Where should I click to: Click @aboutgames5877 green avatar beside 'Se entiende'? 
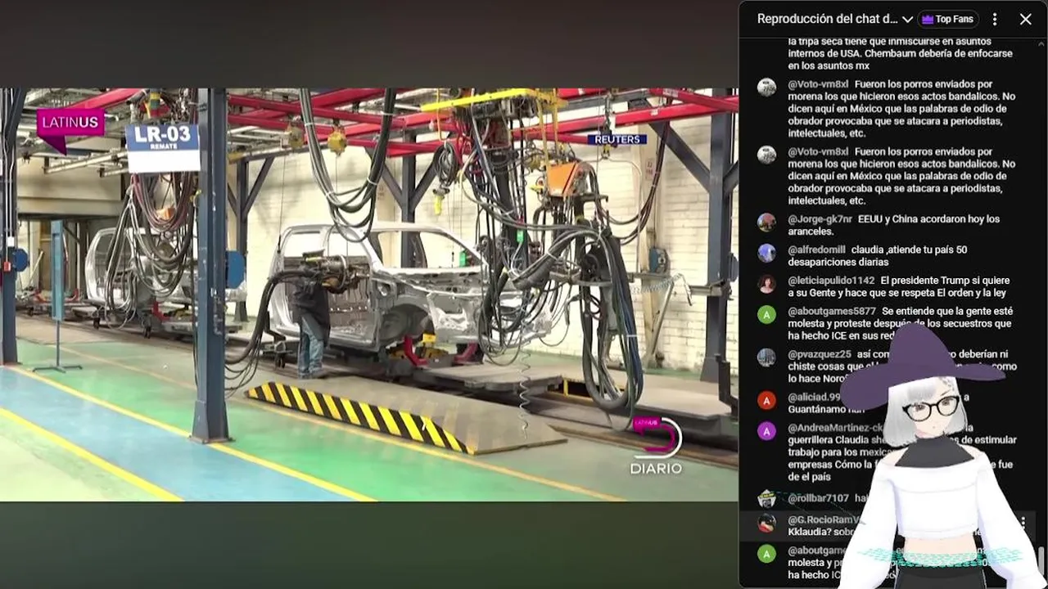[766, 314]
